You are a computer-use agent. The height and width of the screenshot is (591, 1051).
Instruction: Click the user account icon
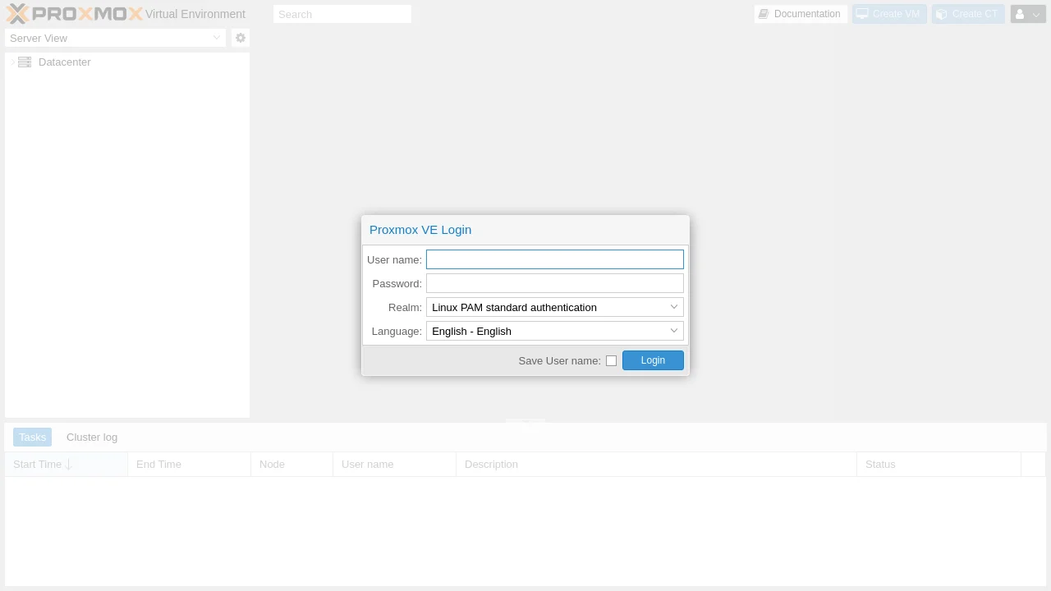coord(1020,14)
